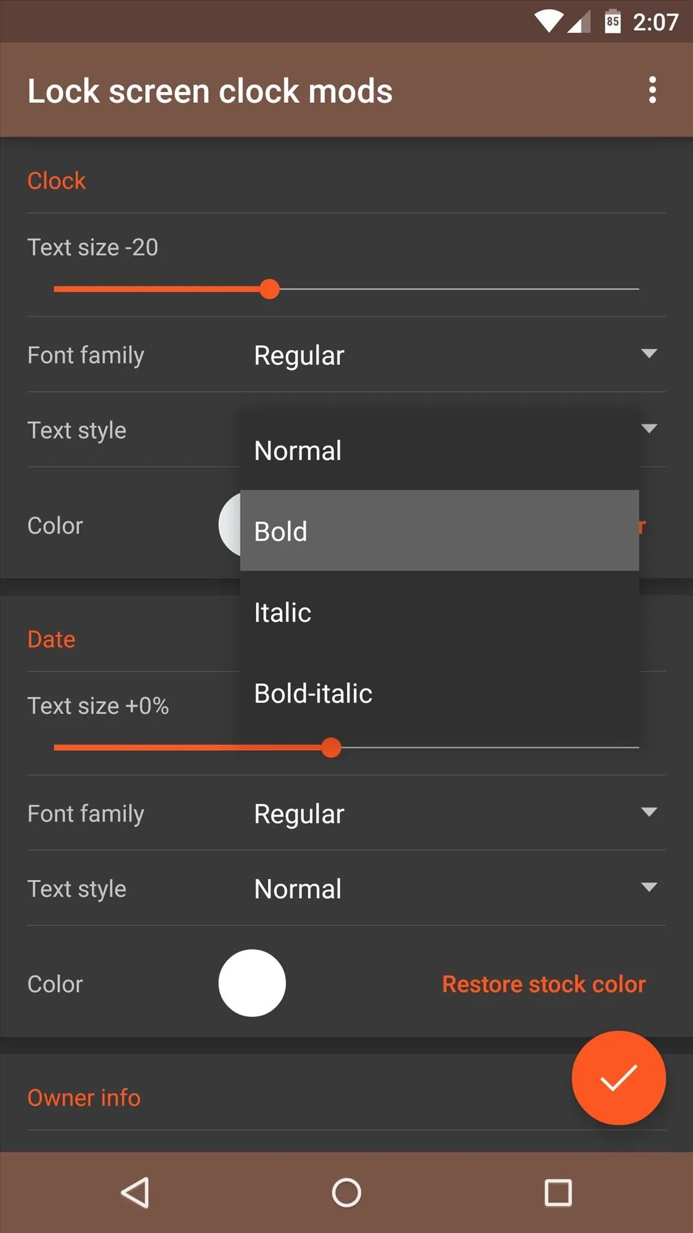Screen dimensions: 693x1233
Task: Tap the Wi-Fi icon in the status bar
Action: pos(549,22)
